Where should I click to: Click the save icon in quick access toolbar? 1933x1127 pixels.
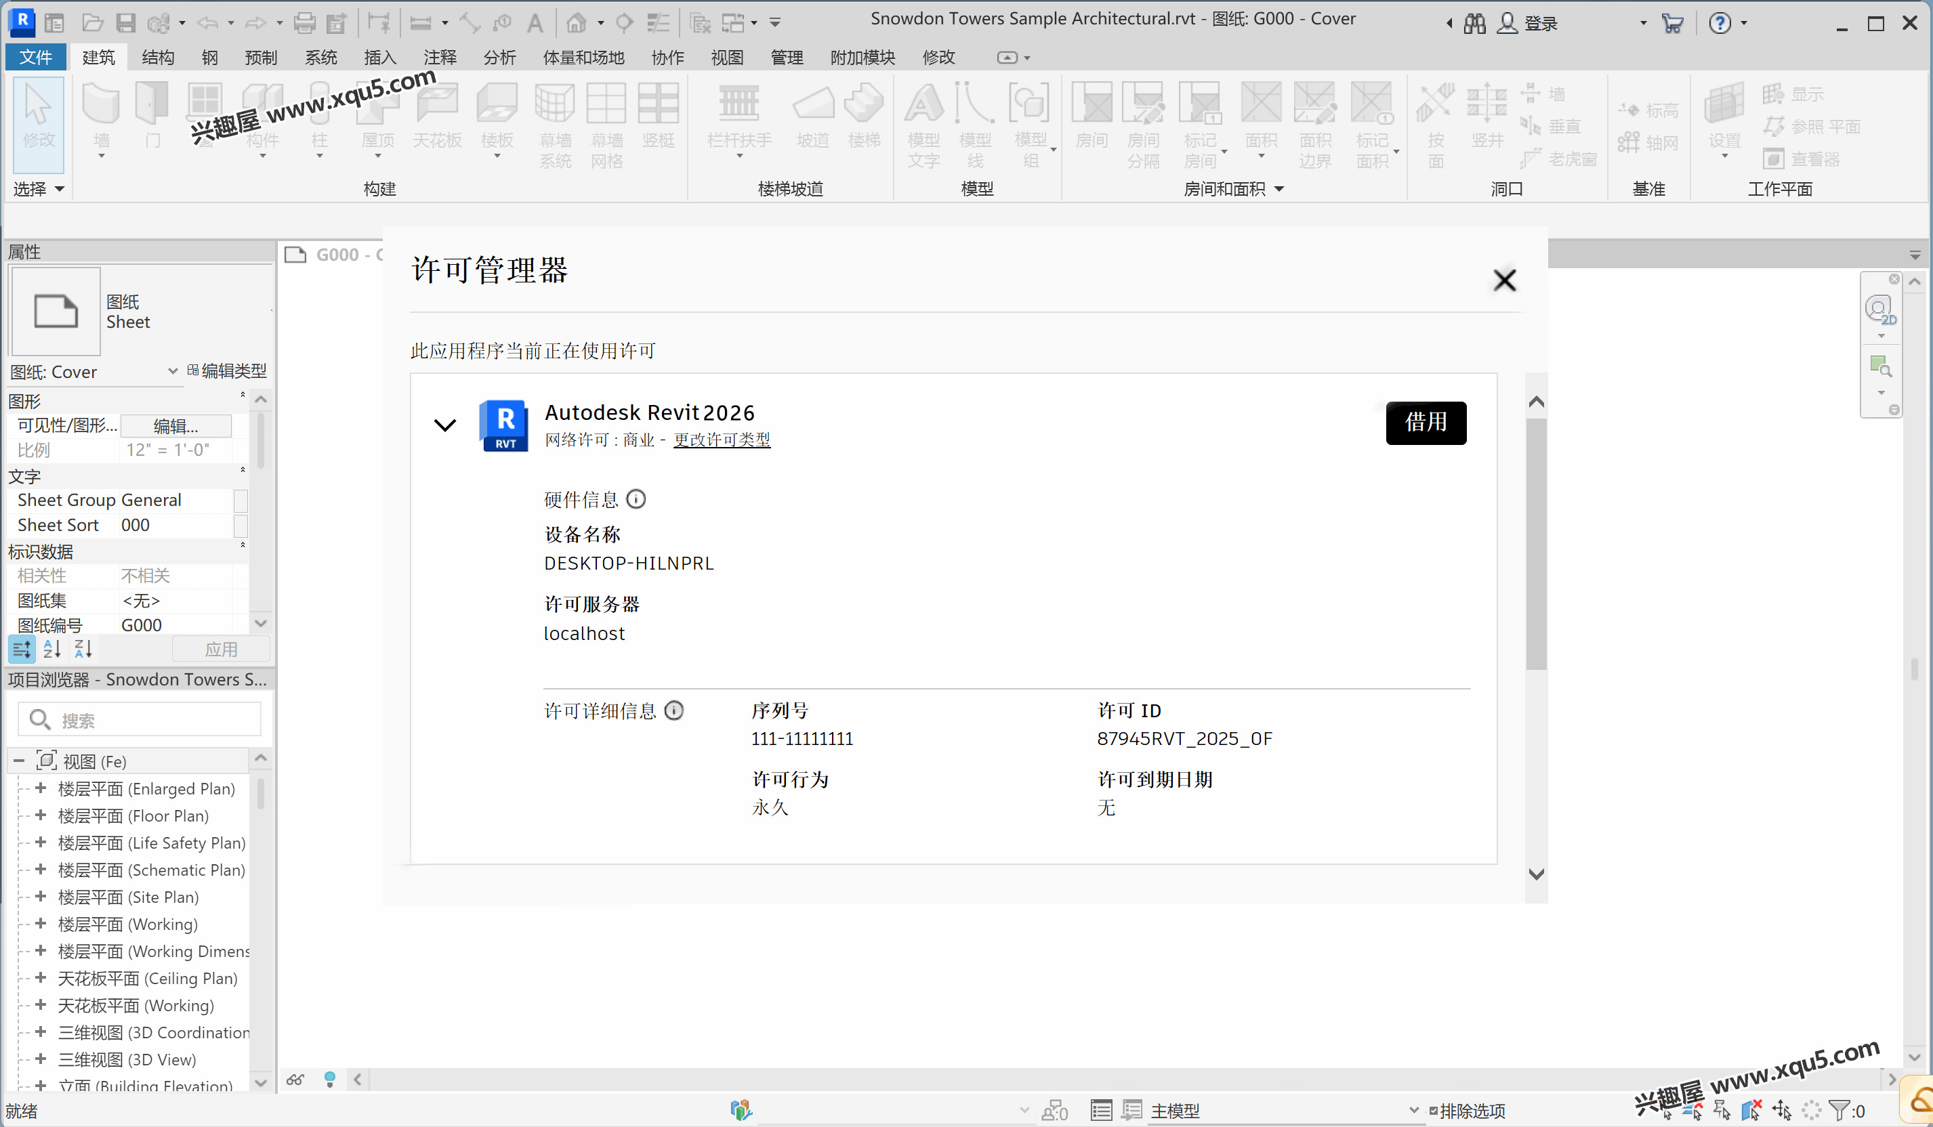click(126, 23)
